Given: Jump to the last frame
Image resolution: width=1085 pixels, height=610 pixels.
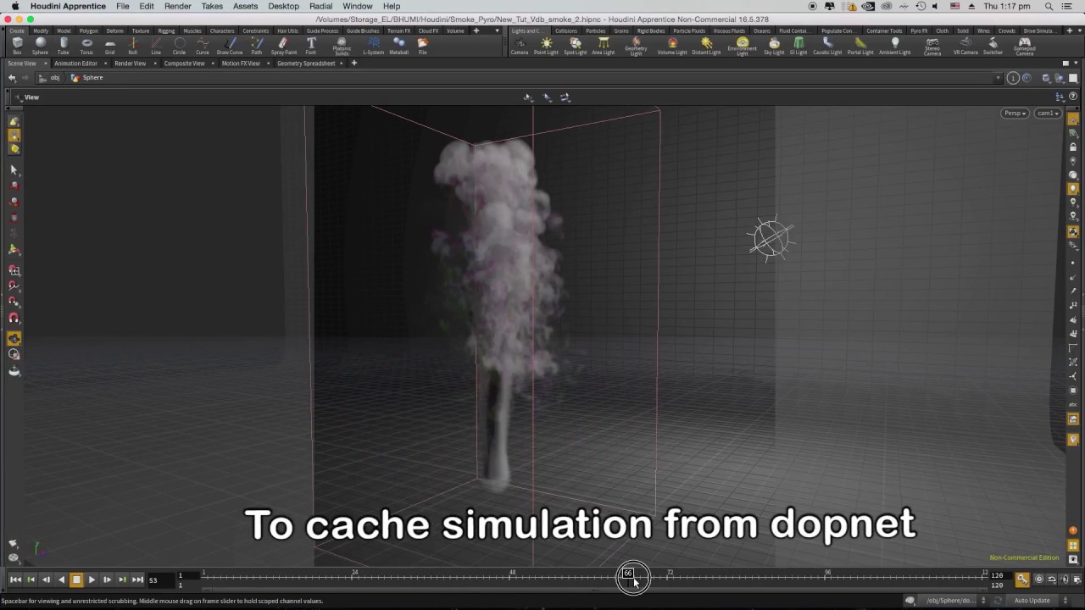Looking at the screenshot, I should point(137,579).
